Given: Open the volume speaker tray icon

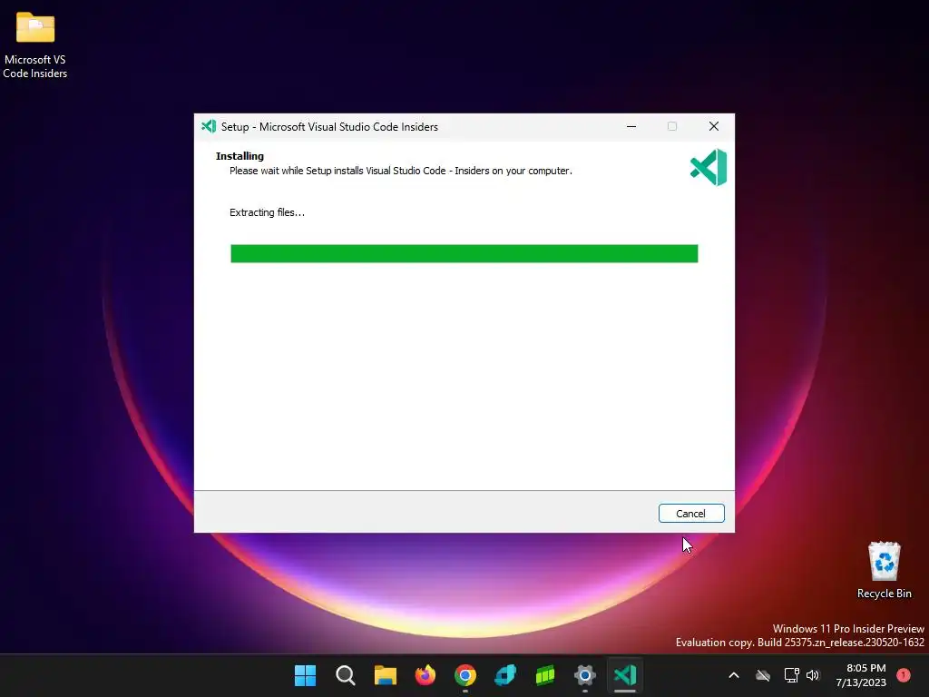Looking at the screenshot, I should pos(813,675).
